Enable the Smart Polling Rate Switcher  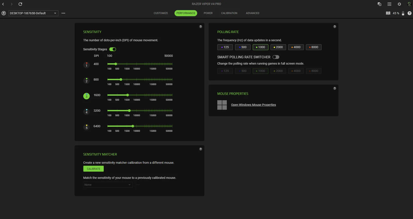tap(276, 57)
